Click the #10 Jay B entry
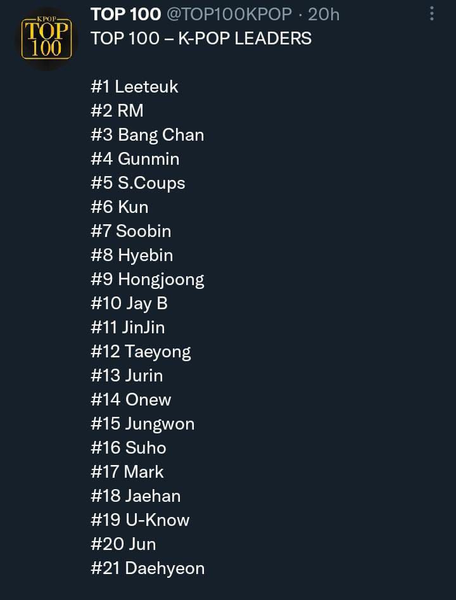This screenshot has height=600, width=456. coord(129,303)
